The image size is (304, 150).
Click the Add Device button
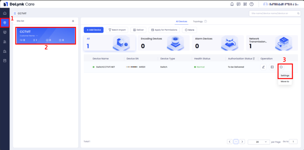pyautogui.click(x=93, y=30)
